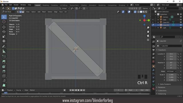The width and height of the screenshot is (183, 103).
Task: Toggle auto keying record button
Action: tap(65, 90)
